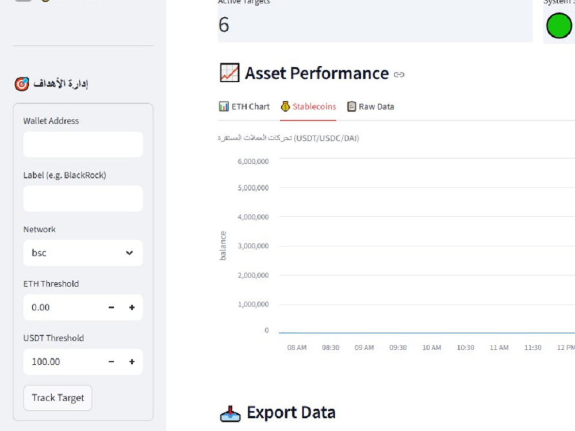
Task: Click the blue balance line on the chart
Action: coord(427,333)
